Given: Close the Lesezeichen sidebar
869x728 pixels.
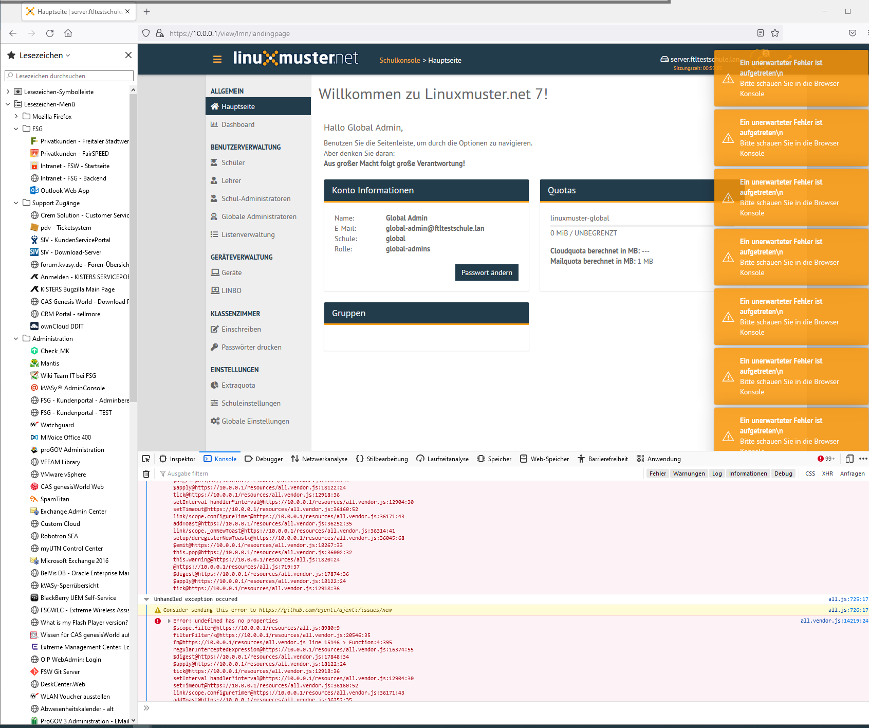Looking at the screenshot, I should click(128, 55).
